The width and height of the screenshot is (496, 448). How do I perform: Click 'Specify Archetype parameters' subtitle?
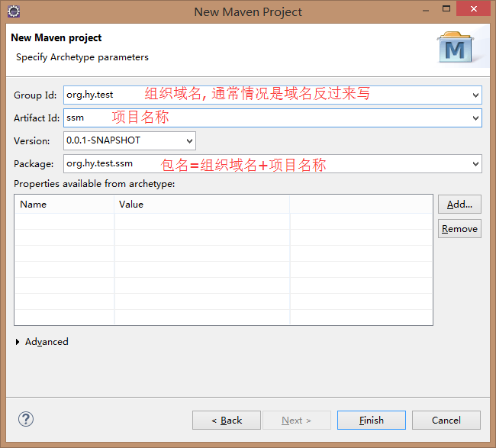pyautogui.click(x=82, y=57)
